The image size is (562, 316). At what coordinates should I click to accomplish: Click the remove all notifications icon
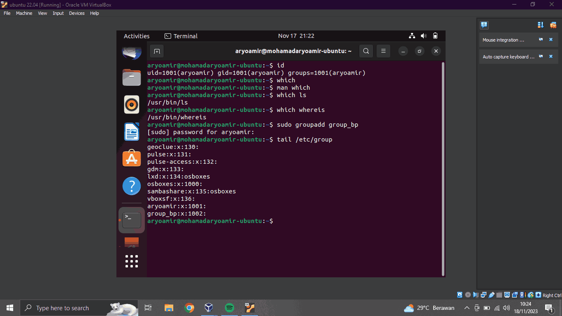pos(553,25)
